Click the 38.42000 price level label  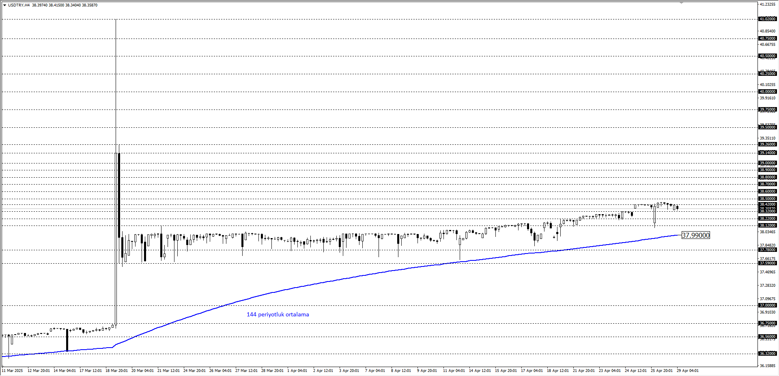tap(767, 204)
